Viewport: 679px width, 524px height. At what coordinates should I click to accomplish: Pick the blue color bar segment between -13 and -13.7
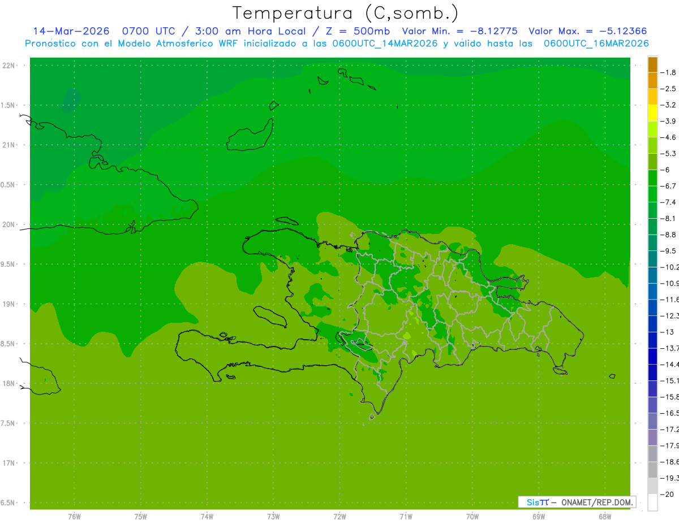(652, 340)
